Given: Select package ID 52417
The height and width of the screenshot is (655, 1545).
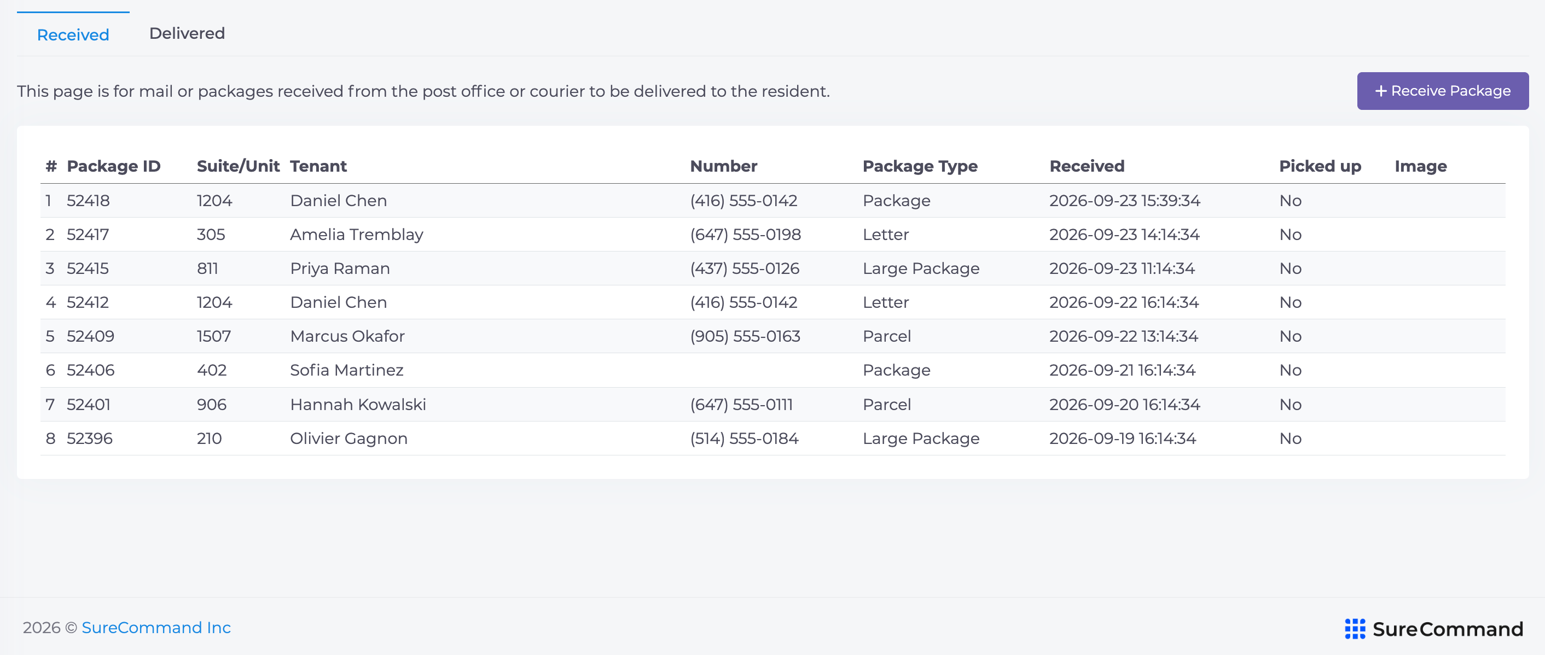Looking at the screenshot, I should [88, 235].
